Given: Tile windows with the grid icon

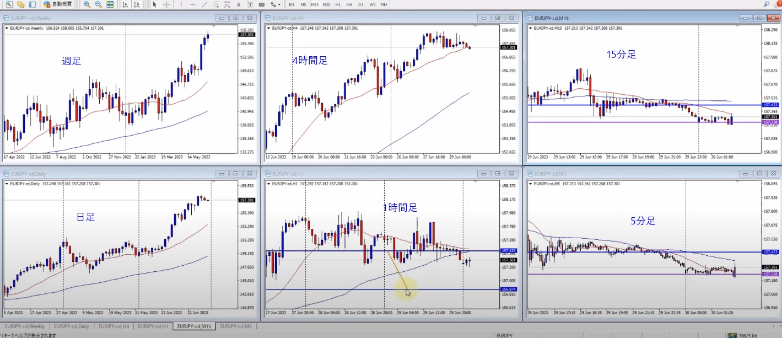Looking at the screenshot, I should pyautogui.click(x=110, y=4).
